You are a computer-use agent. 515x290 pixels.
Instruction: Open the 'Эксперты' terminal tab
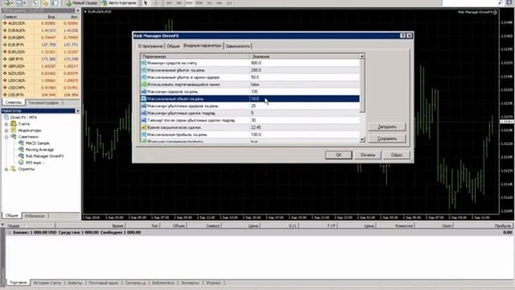point(190,283)
